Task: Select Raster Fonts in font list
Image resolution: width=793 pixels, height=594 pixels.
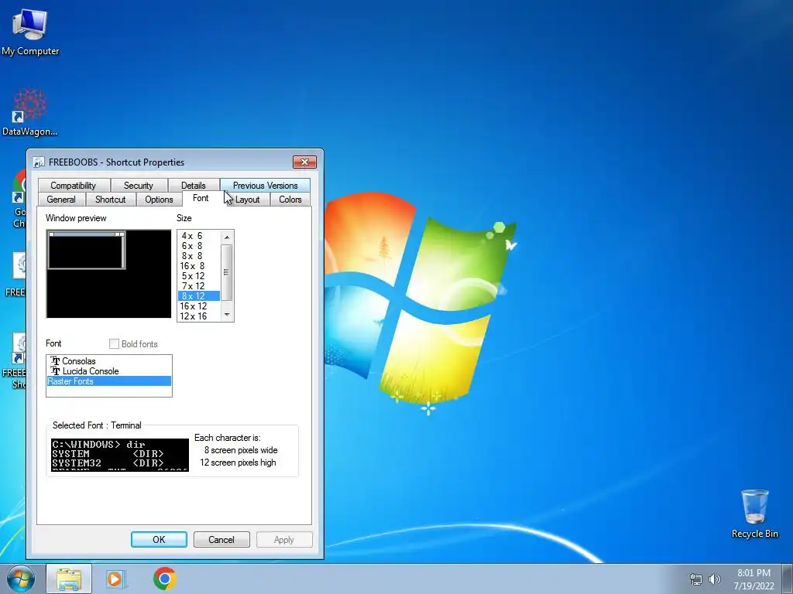Action: click(x=108, y=381)
